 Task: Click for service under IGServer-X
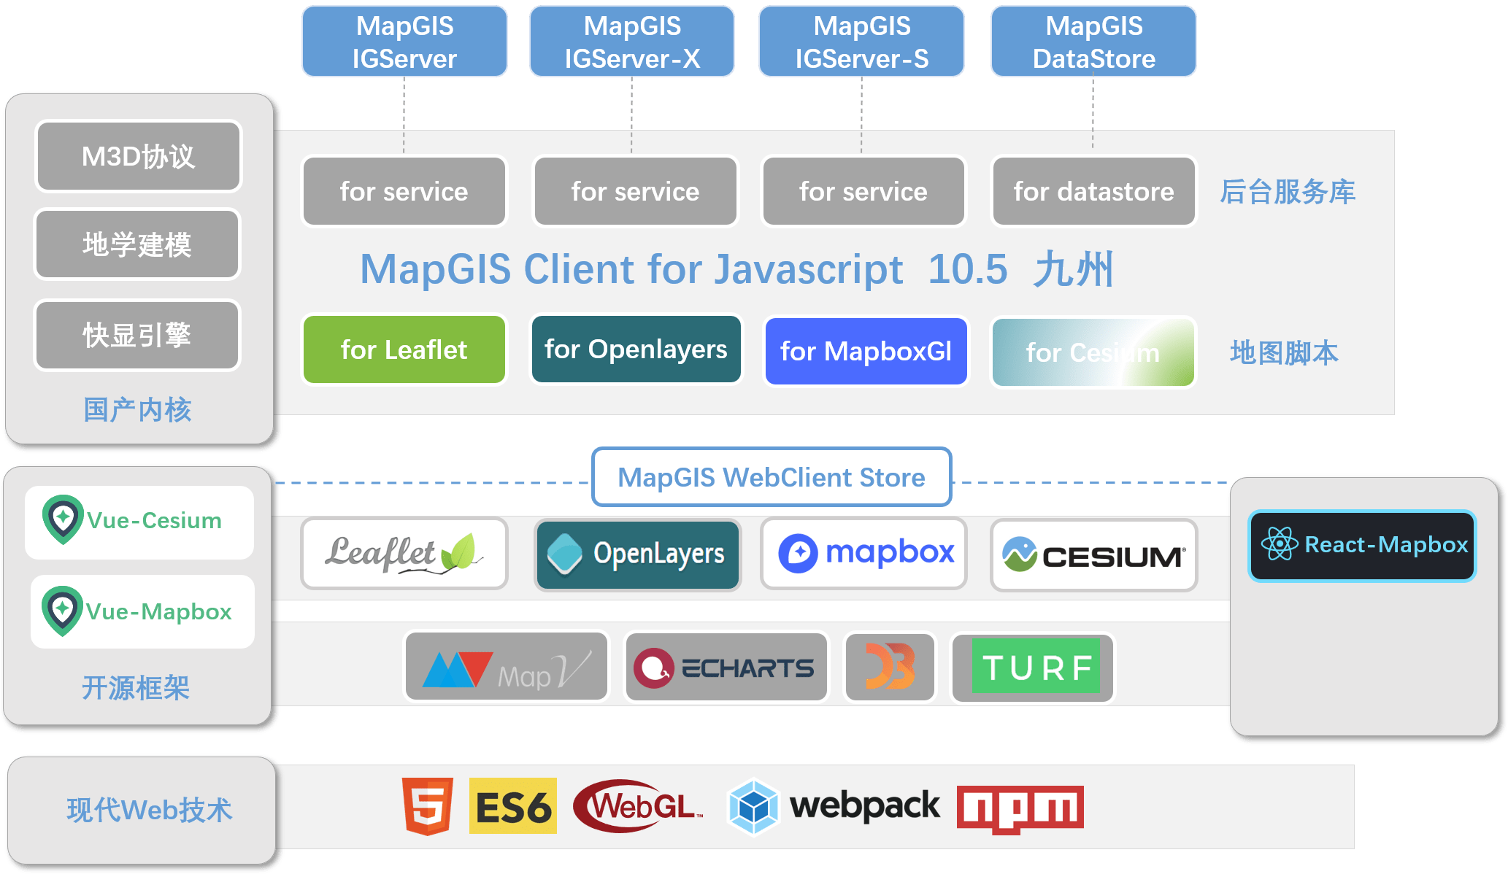(635, 191)
